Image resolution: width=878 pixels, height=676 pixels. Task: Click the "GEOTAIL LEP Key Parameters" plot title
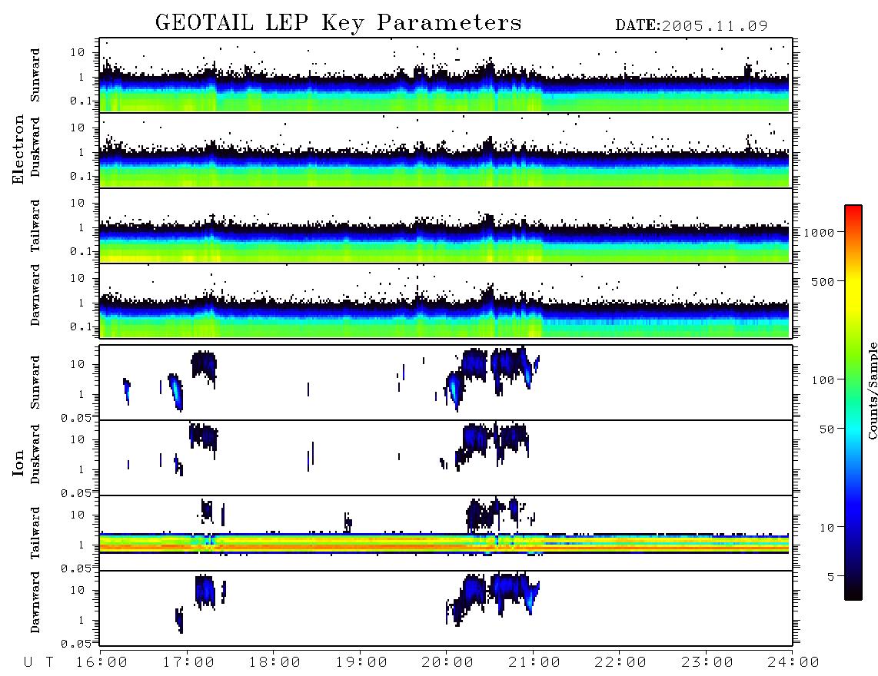[338, 23]
